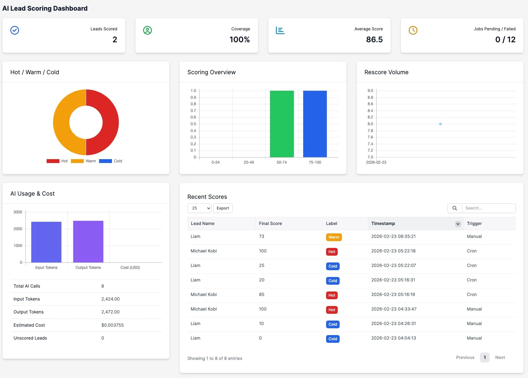
Task: Click the Jobs Pending clock icon
Action: coord(413,30)
